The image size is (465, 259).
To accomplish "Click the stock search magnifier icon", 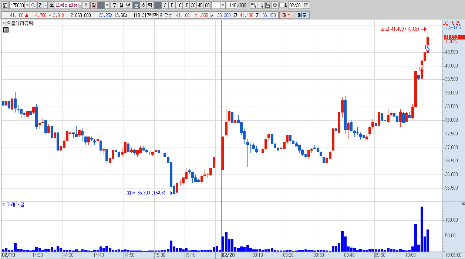I will (x=33, y=5).
